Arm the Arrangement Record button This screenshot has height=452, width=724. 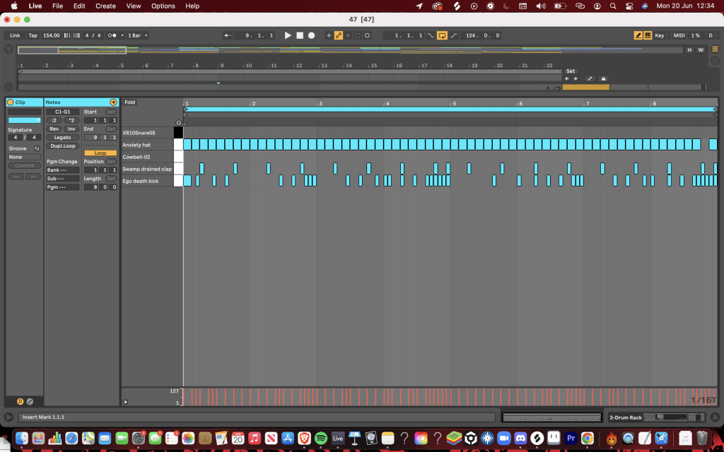coord(312,35)
